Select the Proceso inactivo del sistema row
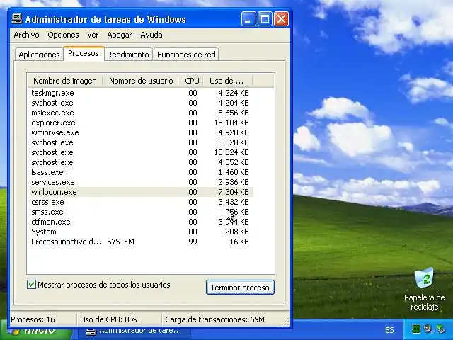The height and width of the screenshot is (340, 453). coord(141,242)
